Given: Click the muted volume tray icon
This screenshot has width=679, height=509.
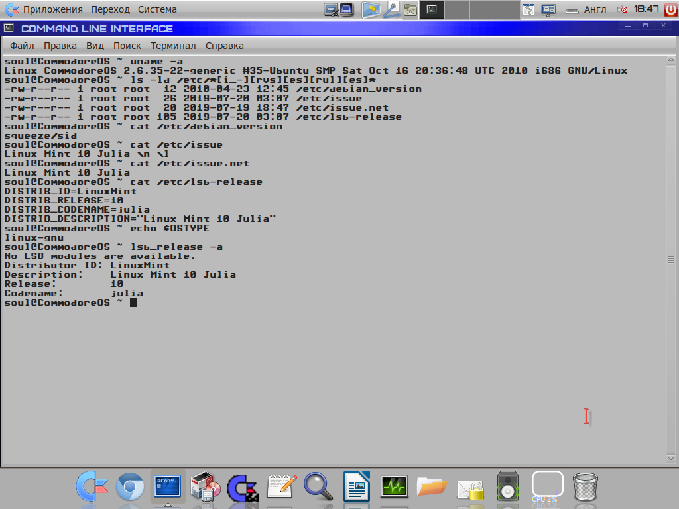Looking at the screenshot, I should 623,9.
